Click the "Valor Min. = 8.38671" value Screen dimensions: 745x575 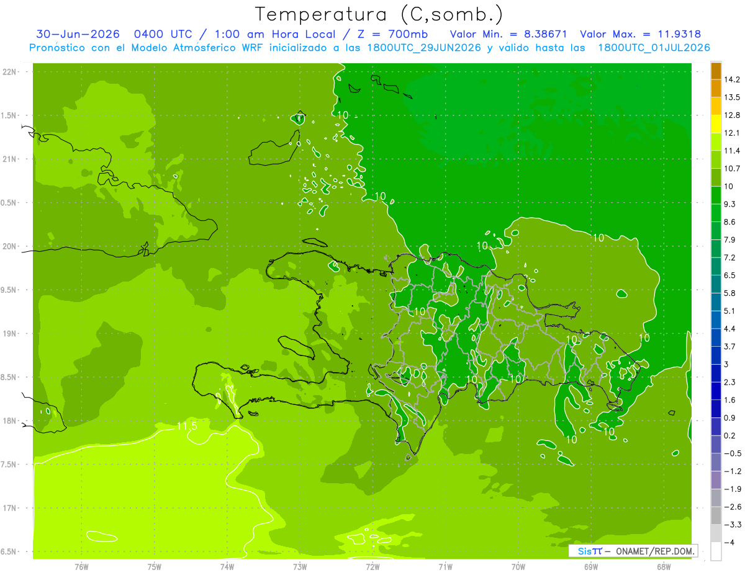point(508,34)
